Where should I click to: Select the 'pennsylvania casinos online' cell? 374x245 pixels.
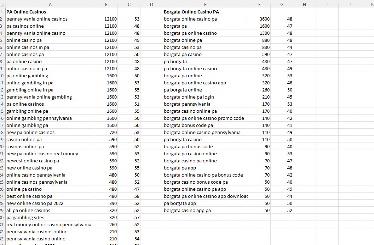tap(50, 232)
